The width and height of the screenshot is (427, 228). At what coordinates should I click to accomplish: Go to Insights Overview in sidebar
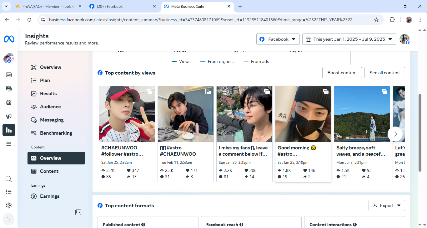click(x=56, y=67)
